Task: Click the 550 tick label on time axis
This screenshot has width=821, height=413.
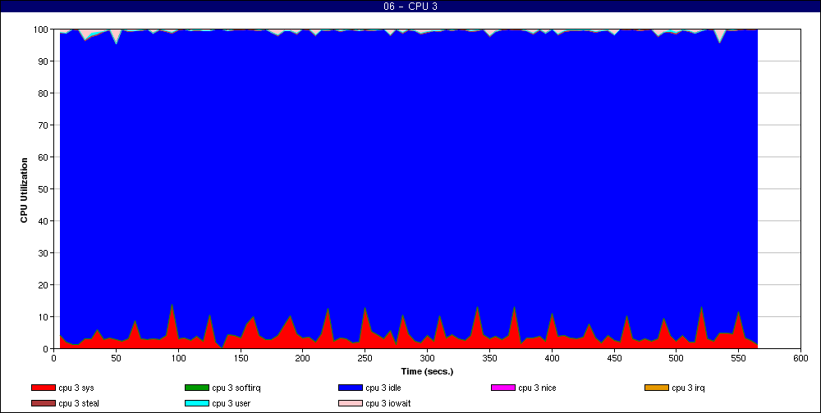Action: pos(739,358)
